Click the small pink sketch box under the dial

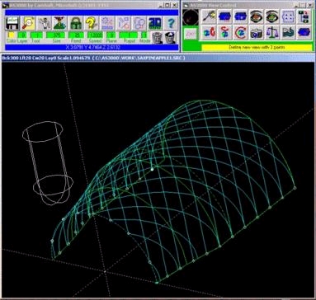point(191,33)
